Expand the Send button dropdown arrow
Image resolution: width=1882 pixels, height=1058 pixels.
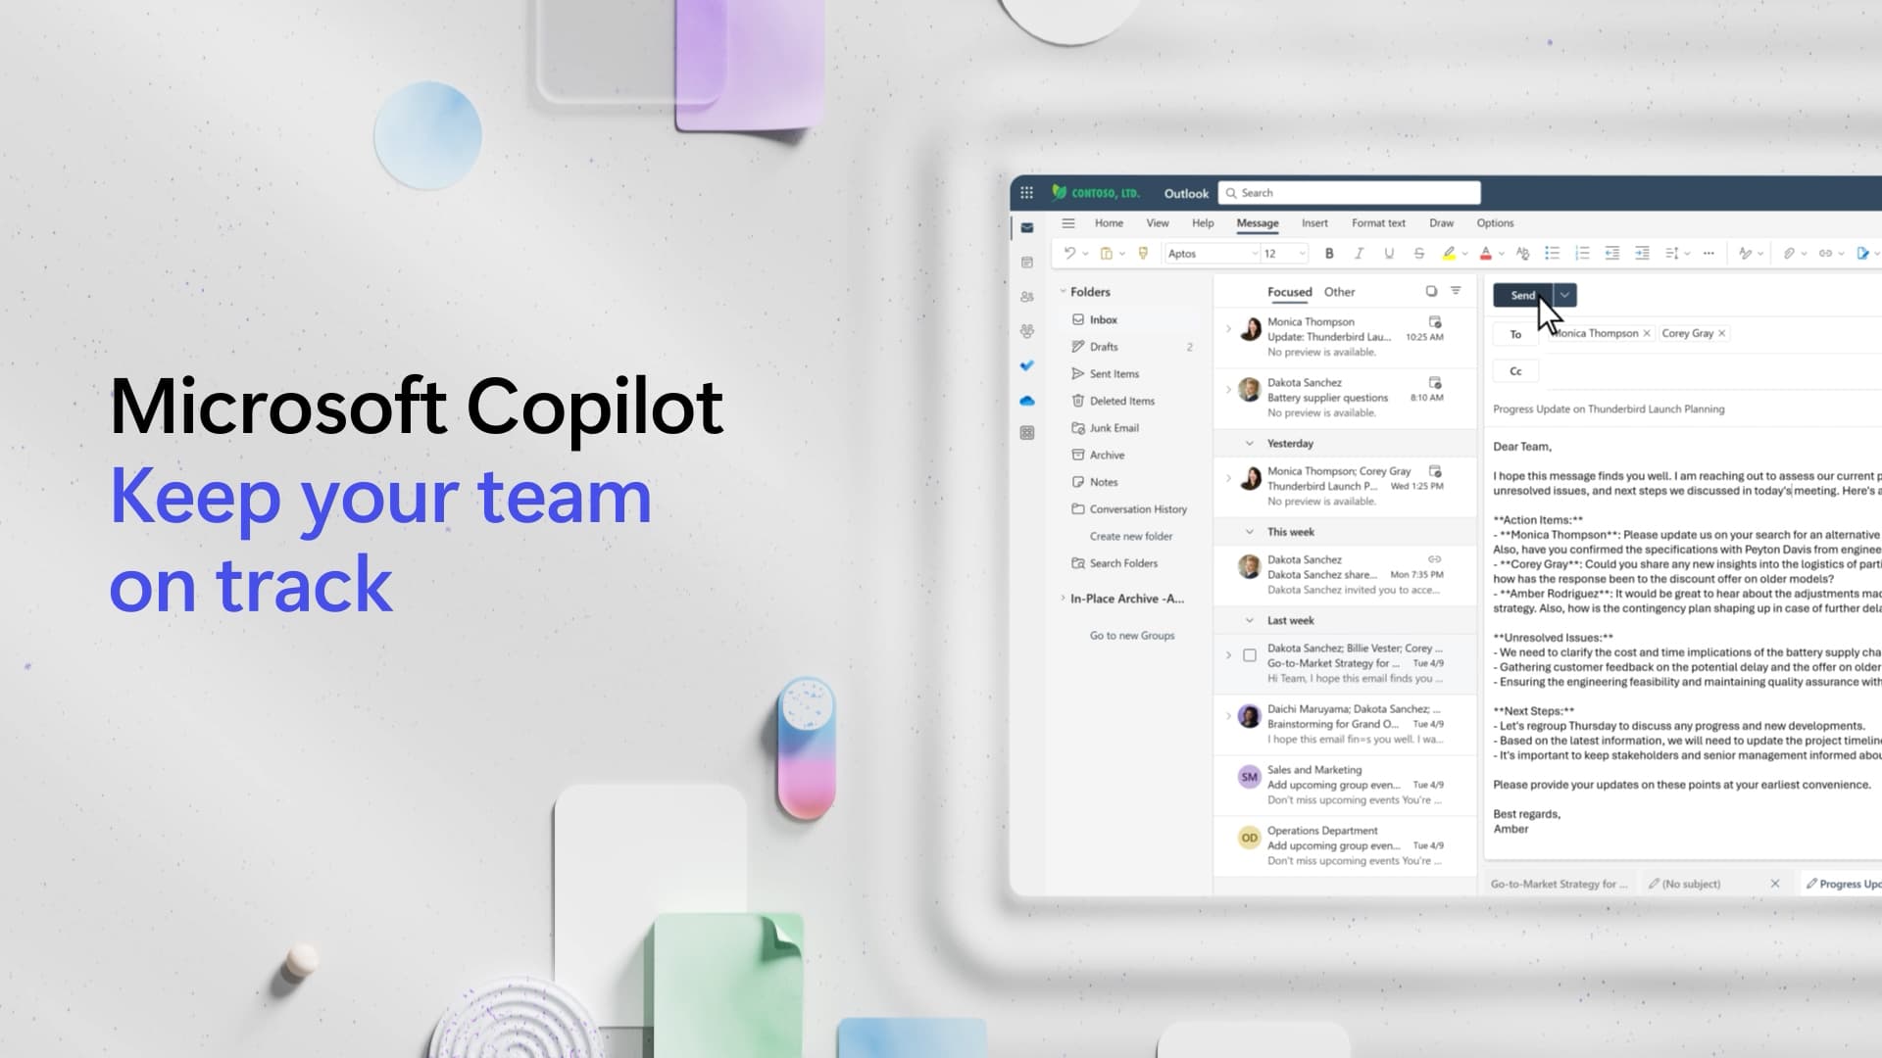coord(1564,295)
